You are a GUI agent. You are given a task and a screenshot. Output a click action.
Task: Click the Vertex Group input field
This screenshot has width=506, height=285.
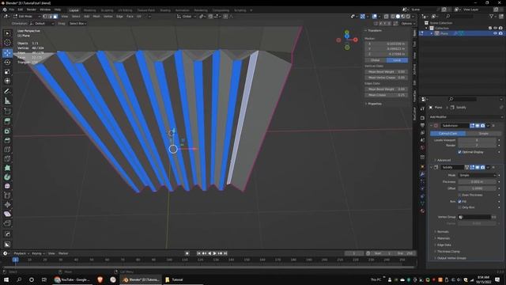474,217
